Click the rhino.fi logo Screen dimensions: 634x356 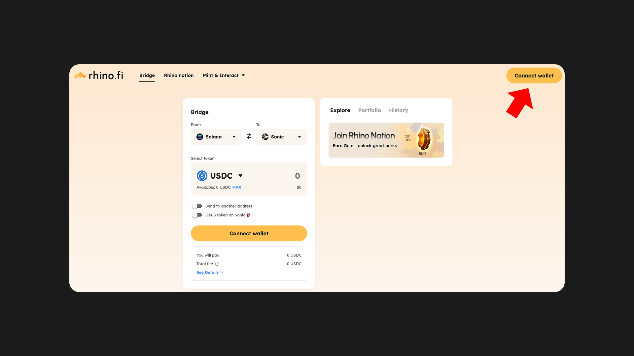(98, 75)
